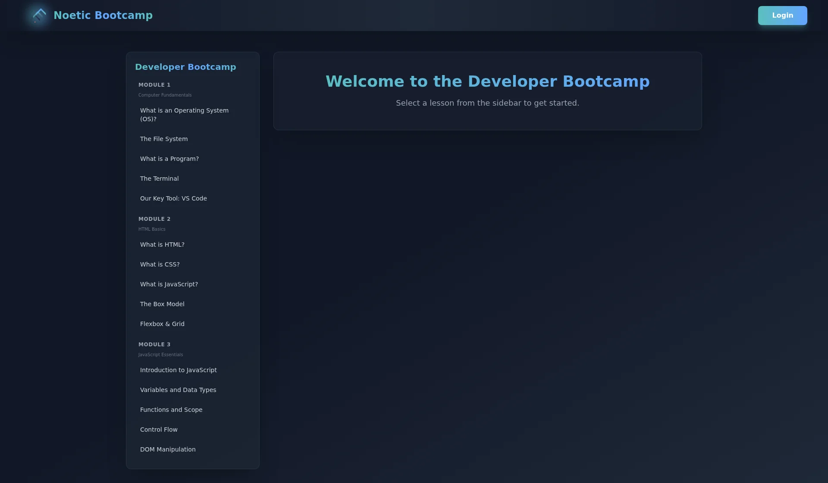Image resolution: width=828 pixels, height=483 pixels.
Task: Go to DOM Manipulation lesson
Action: [193, 449]
